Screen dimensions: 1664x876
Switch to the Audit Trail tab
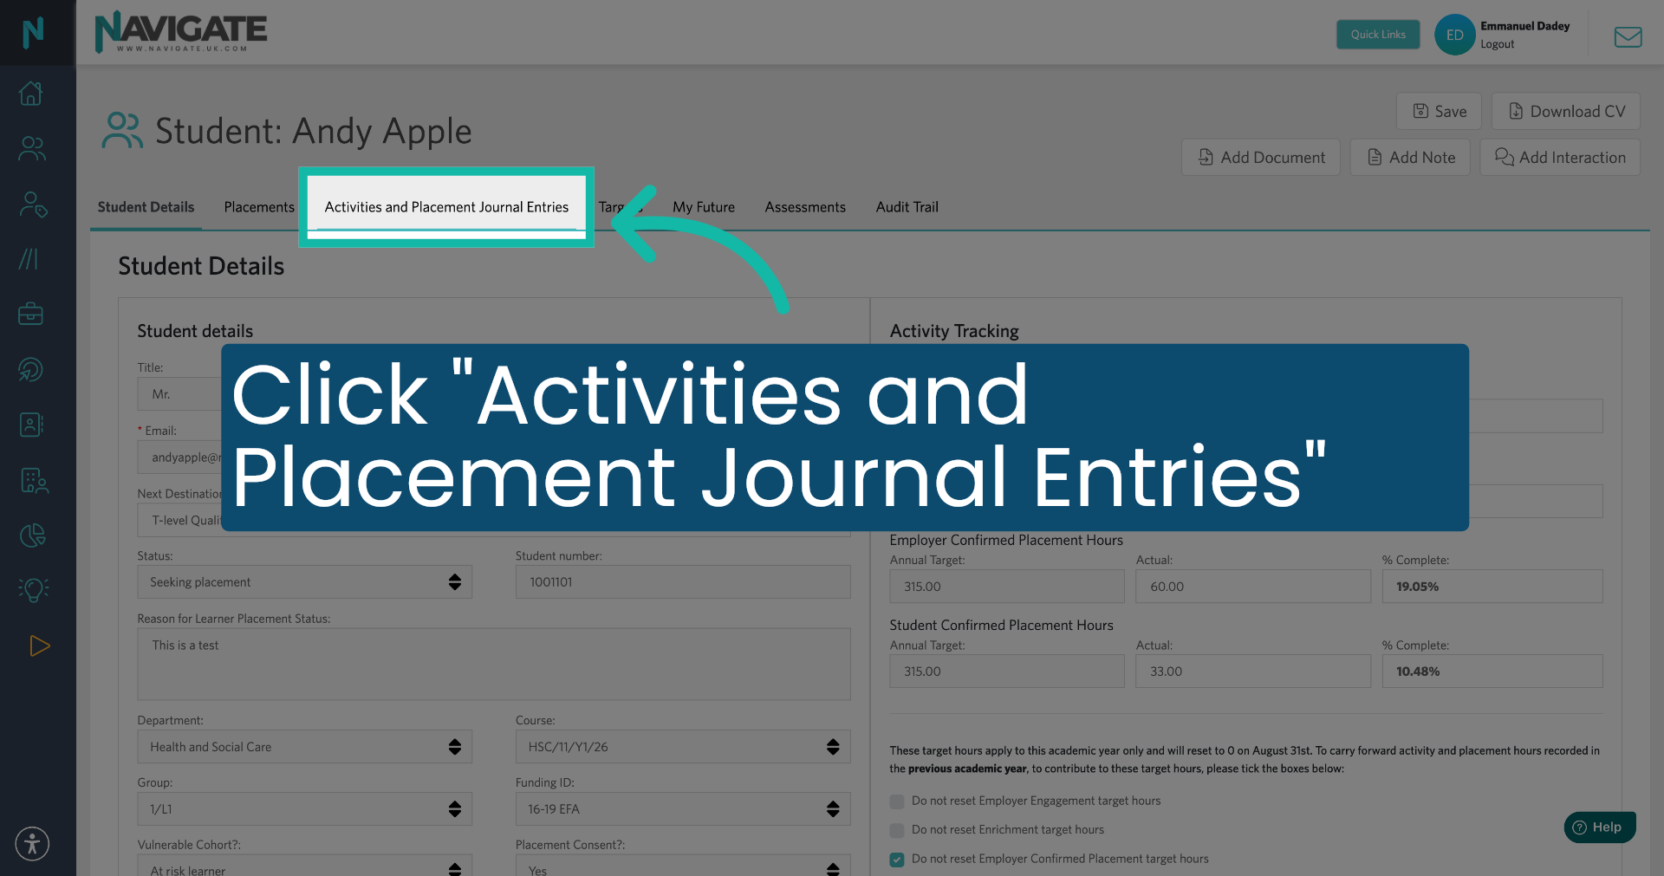pyautogui.click(x=907, y=207)
